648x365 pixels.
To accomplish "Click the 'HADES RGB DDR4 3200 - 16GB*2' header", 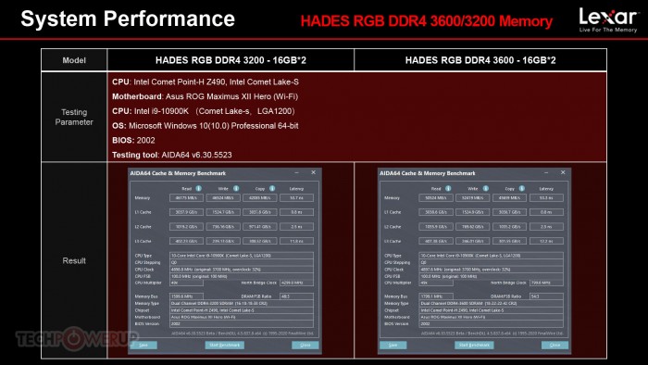I will (x=231, y=60).
